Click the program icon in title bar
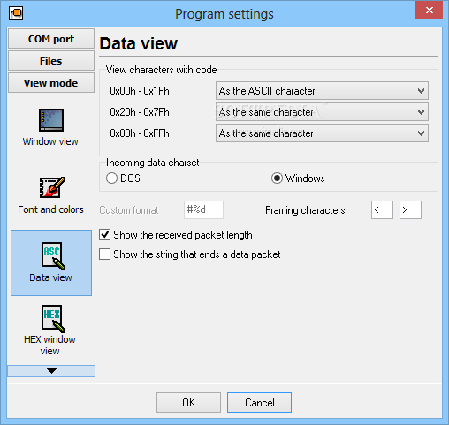 pyautogui.click(x=16, y=13)
